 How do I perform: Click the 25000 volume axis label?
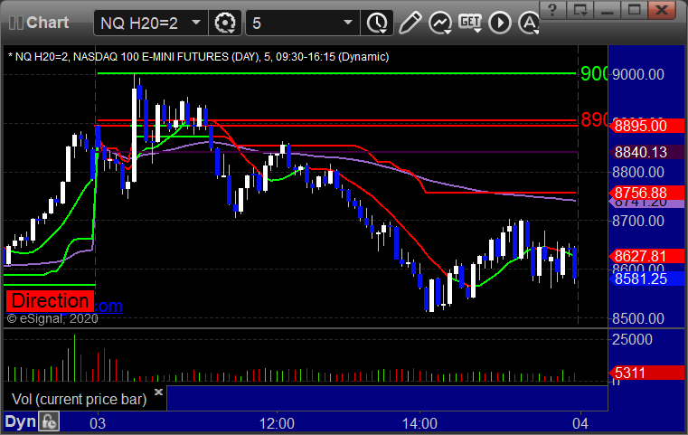632,339
